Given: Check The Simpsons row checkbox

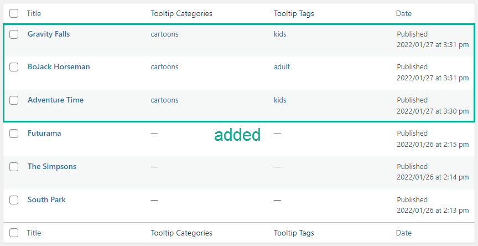Looking at the screenshot, I should (14, 167).
